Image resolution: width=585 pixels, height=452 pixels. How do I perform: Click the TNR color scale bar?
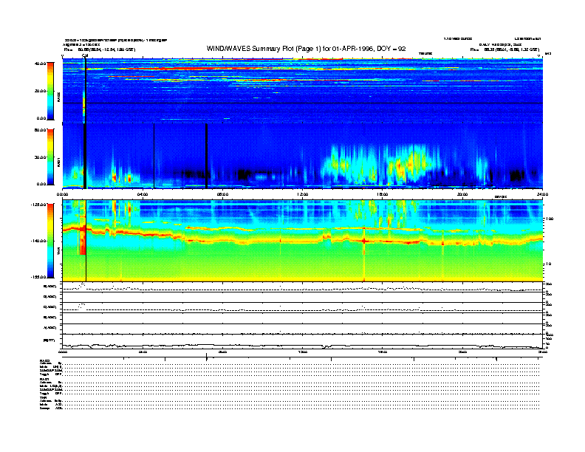50,241
